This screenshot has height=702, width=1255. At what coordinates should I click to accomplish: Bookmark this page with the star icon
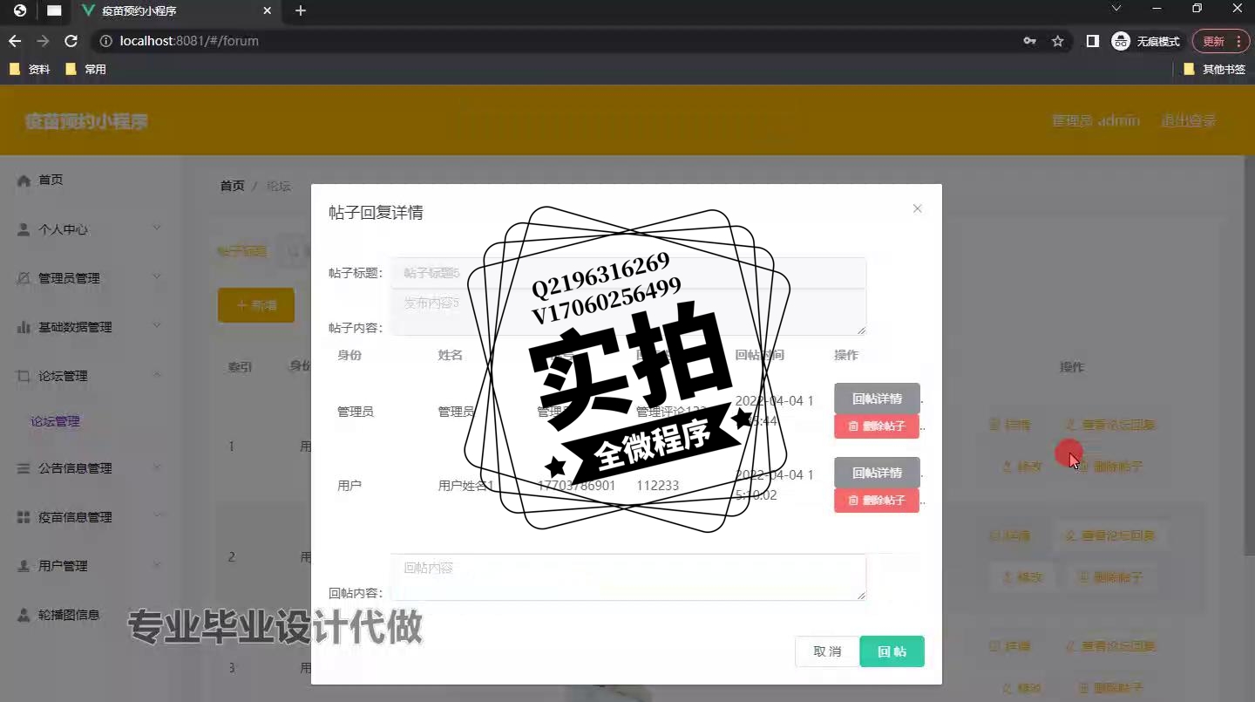1058,41
